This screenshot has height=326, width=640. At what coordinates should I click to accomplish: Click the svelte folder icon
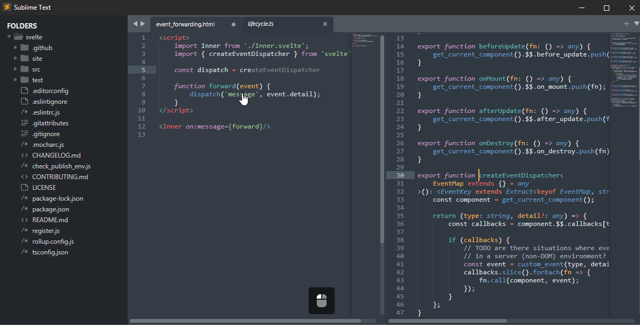(18, 37)
